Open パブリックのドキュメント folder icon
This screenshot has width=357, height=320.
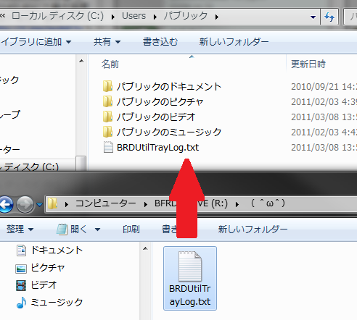[x=107, y=86]
